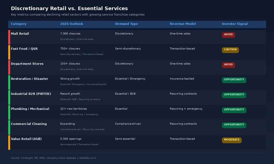Click subtext 'Discretionary | One-time sales' under 7,900 closures
The image size is (274, 164).
point(77,39)
